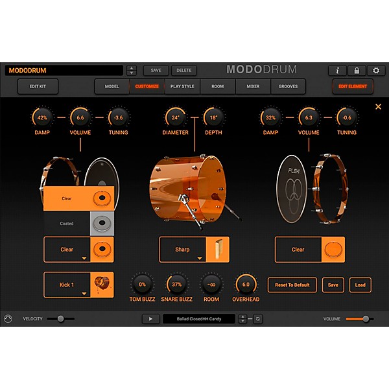Click the TOM BUZZ knob at 0%
Image resolution: width=389 pixels, height=389 pixels.
click(142, 285)
